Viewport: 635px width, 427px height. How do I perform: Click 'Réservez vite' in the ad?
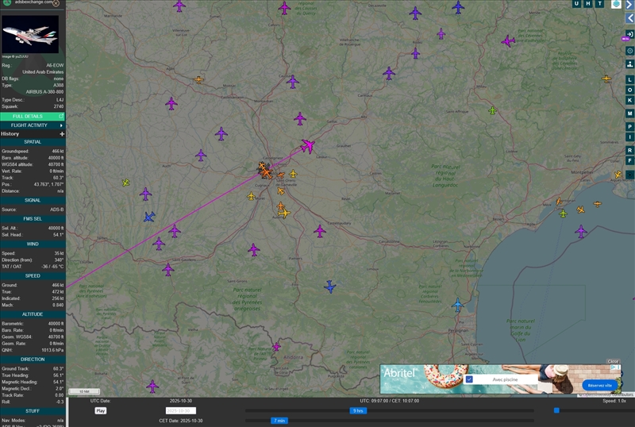tap(600, 385)
